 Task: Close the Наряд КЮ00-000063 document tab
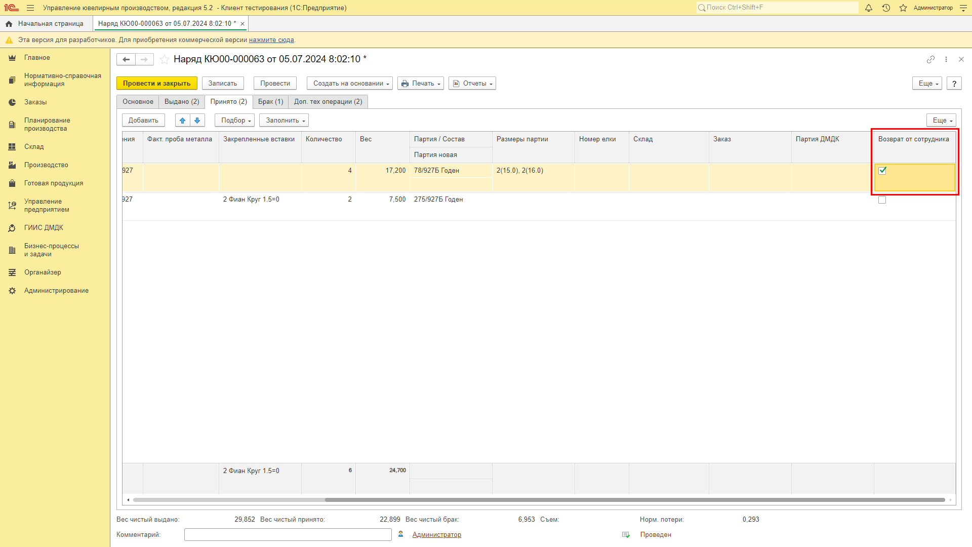pyautogui.click(x=242, y=24)
